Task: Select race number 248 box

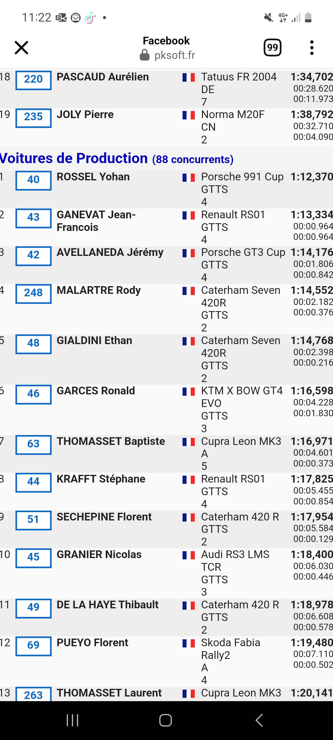Action: (33, 294)
